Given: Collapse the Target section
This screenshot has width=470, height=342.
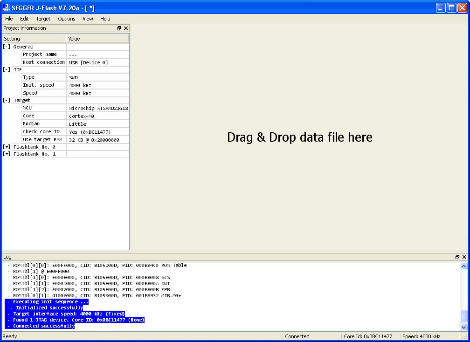Looking at the screenshot, I should coord(7,100).
